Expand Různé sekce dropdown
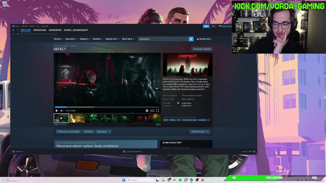The height and width of the screenshot is (183, 326). point(128,39)
